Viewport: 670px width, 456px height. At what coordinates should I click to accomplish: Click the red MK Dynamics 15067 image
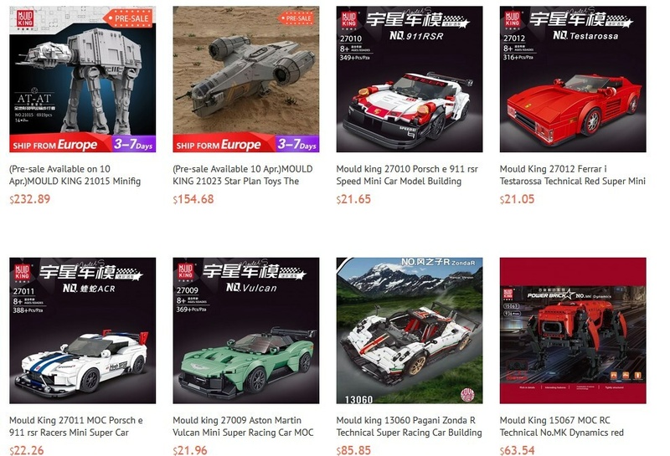[573, 330]
